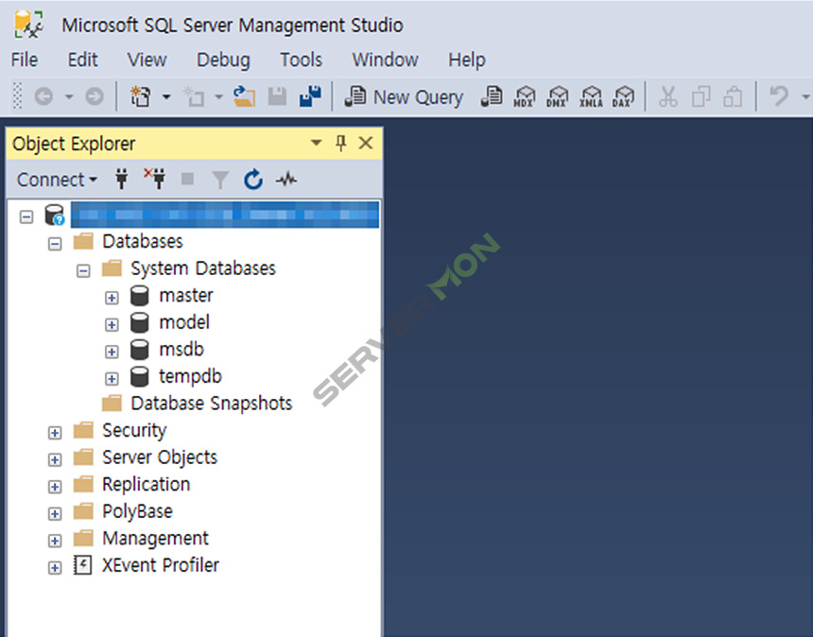Open the Tools menu
Image resolution: width=813 pixels, height=637 pixels.
[x=302, y=60]
